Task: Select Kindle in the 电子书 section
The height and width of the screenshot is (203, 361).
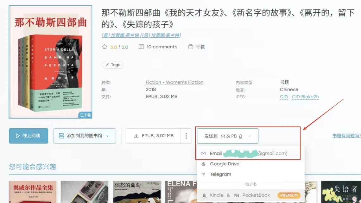Action: (x=217, y=195)
